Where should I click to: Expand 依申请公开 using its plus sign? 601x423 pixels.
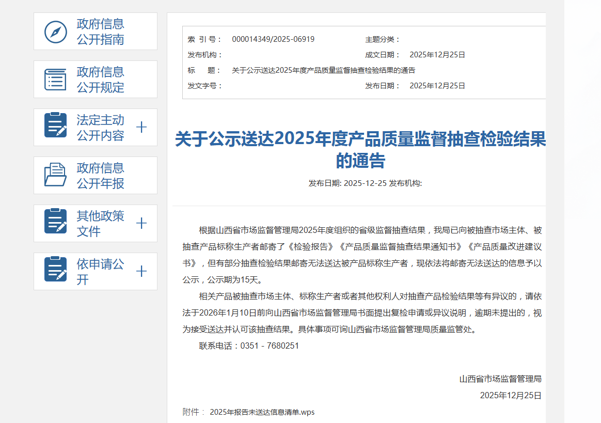coord(141,271)
